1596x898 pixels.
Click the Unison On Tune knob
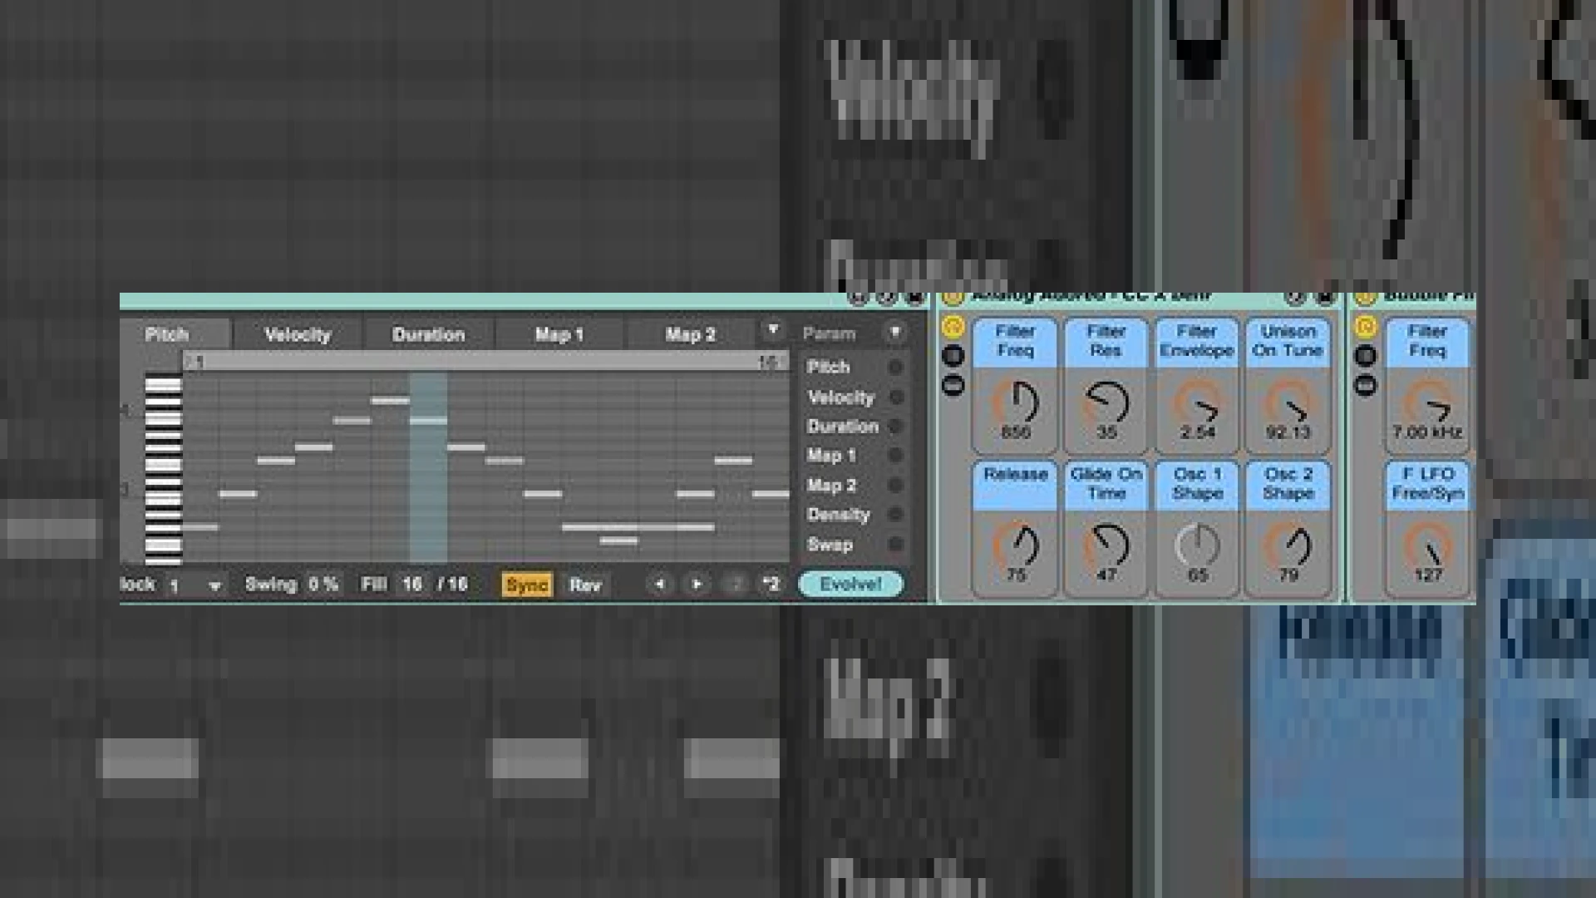1288,403
